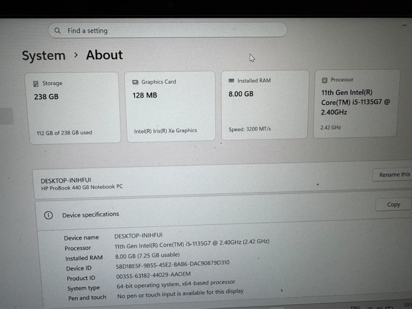Viewport: 412px width, 309px height.
Task: Click the Rename this PC button
Action: pos(393,174)
